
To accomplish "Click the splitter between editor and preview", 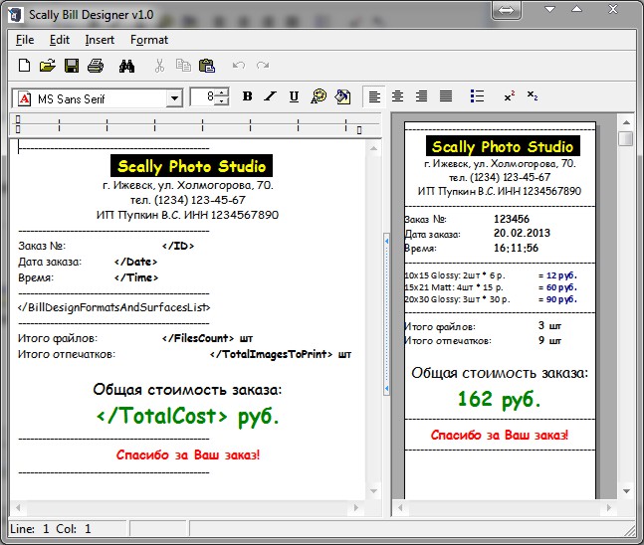I will click(x=386, y=314).
